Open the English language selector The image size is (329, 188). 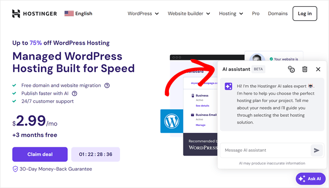click(x=78, y=14)
